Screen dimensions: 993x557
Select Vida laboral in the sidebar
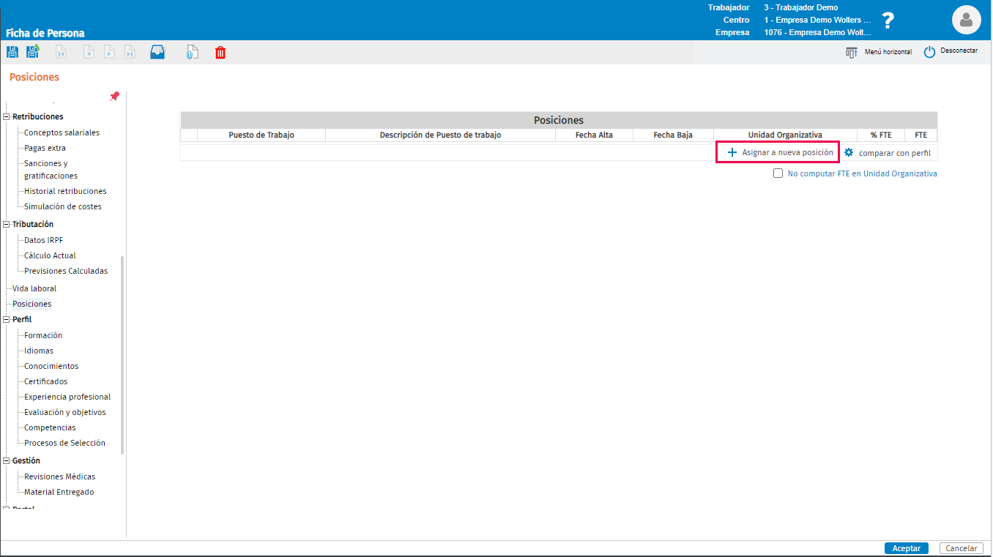[34, 288]
